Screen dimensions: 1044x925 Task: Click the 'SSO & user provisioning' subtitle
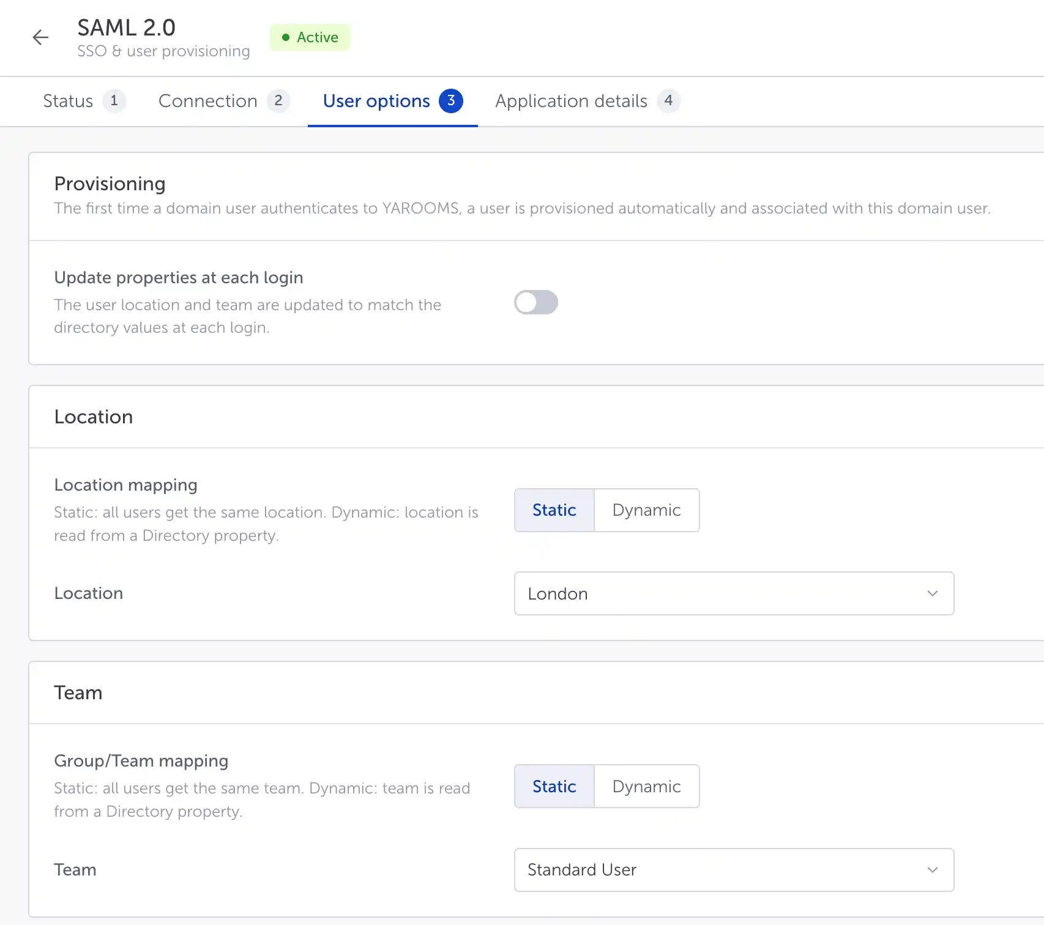163,51
